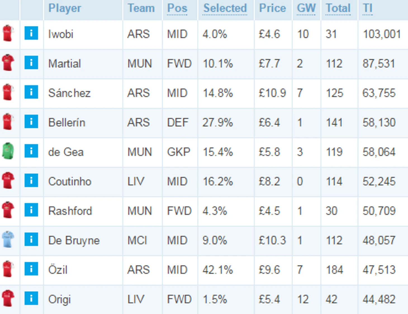Open info icon for Origi
408x314 pixels.
click(x=31, y=298)
